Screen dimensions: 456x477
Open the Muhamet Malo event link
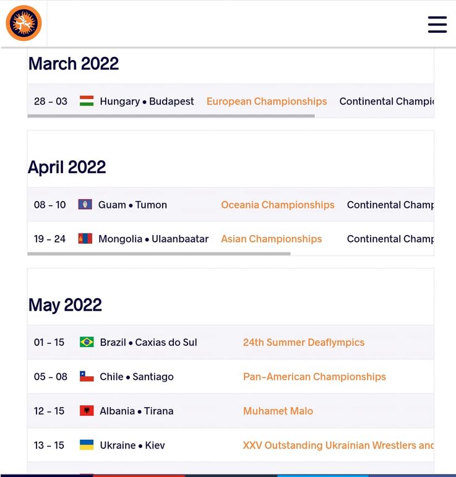(x=278, y=411)
